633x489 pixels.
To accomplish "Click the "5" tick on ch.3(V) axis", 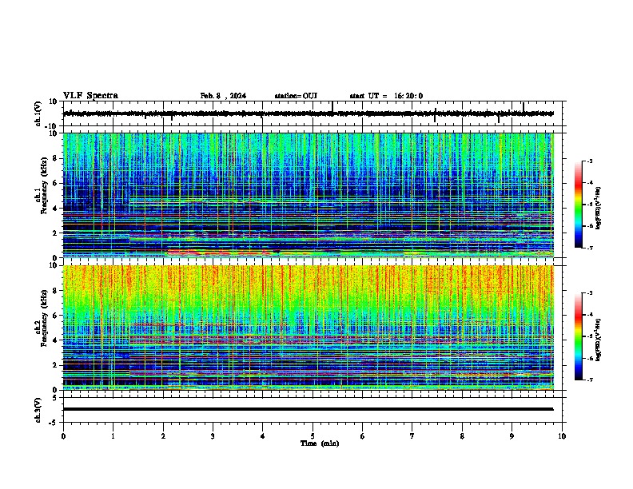I will 56,397.
